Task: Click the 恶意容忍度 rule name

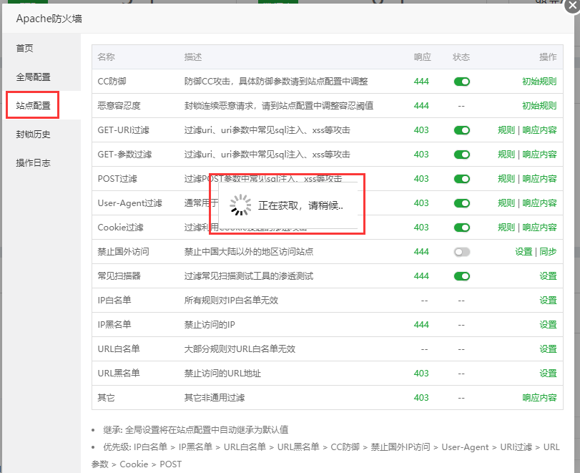Action: pos(119,106)
